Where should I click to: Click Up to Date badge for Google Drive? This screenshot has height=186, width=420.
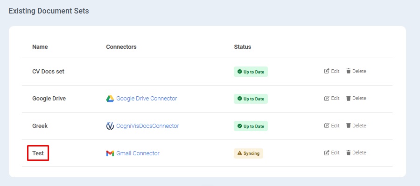[251, 99]
